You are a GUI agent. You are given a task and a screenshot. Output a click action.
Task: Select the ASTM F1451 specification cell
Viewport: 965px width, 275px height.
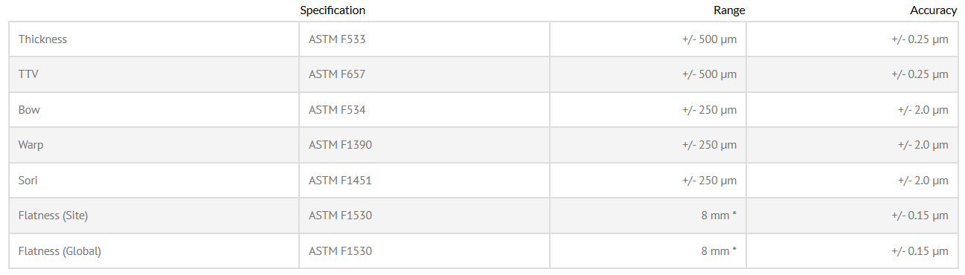coord(424,181)
